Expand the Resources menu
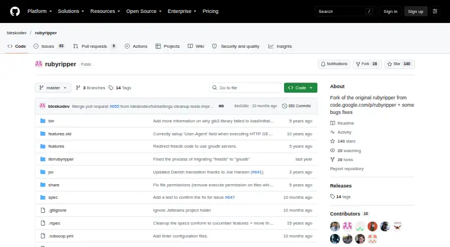 pyautogui.click(x=105, y=11)
